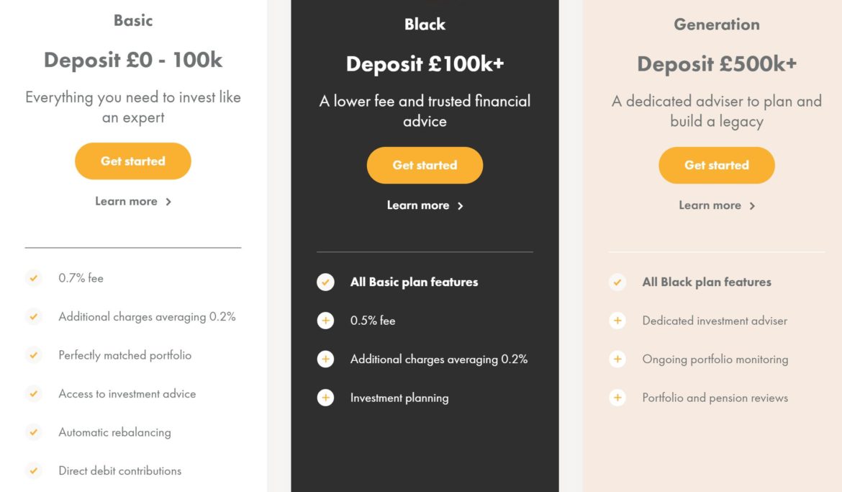
Task: Toggle the check beside Access to investment advice
Action: (34, 393)
